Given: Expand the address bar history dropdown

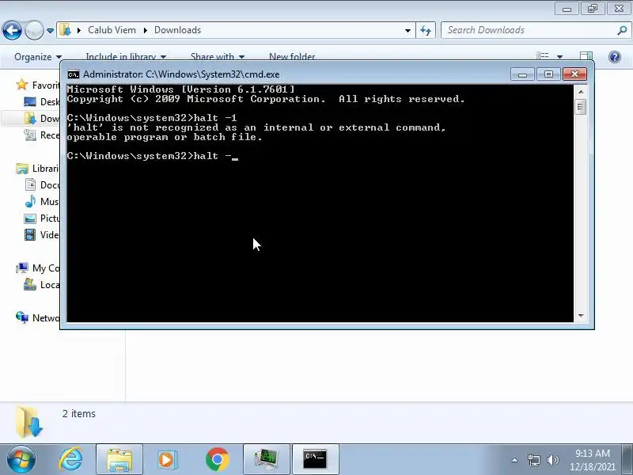Looking at the screenshot, I should tap(407, 30).
